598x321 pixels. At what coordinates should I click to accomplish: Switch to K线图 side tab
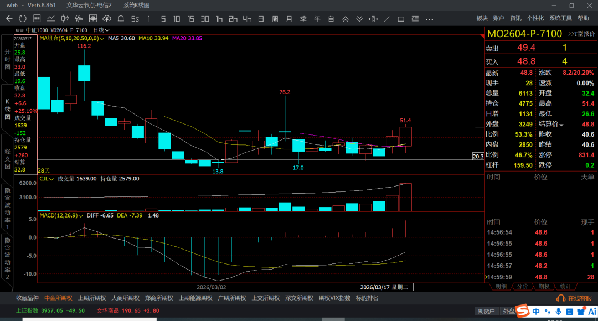click(7, 109)
